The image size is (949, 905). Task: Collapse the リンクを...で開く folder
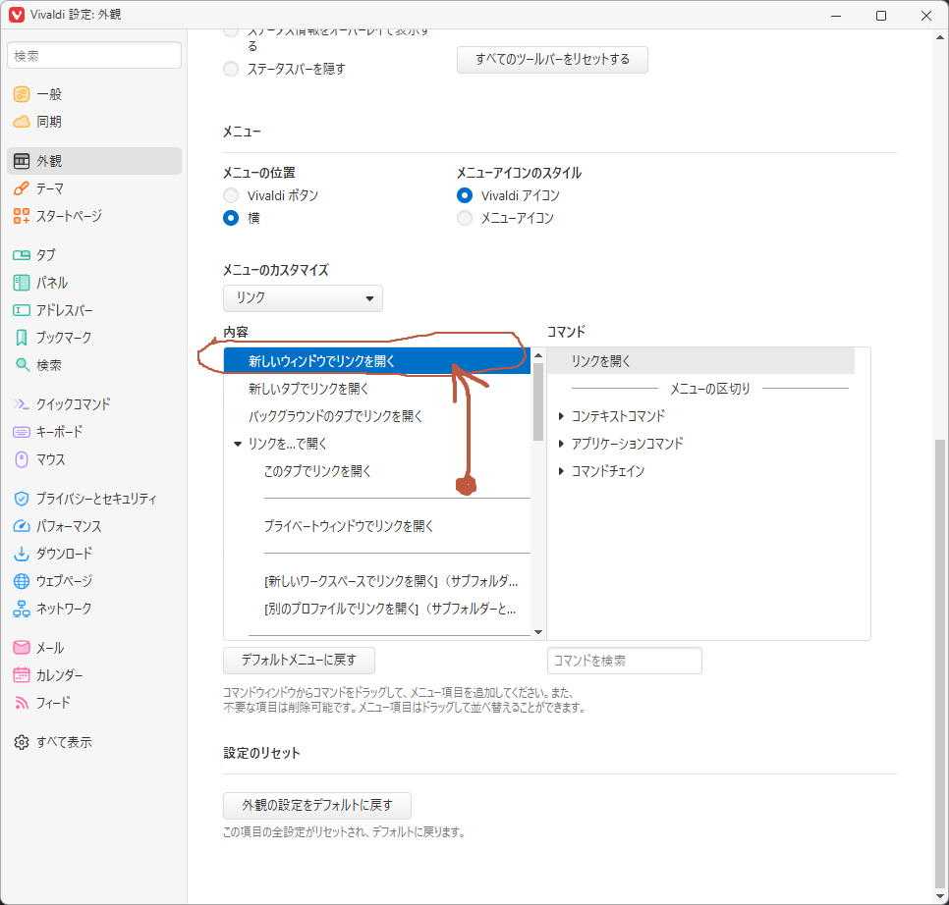pyautogui.click(x=238, y=444)
